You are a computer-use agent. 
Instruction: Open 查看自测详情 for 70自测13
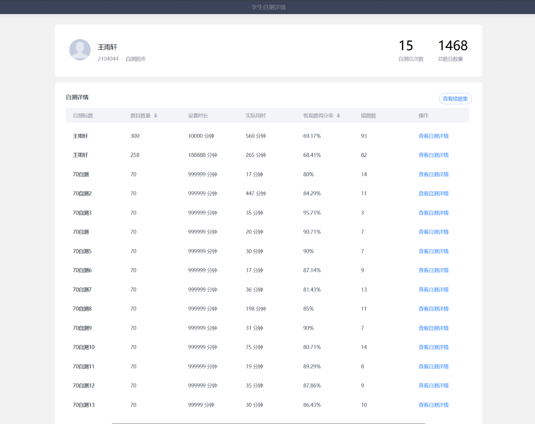click(x=433, y=405)
